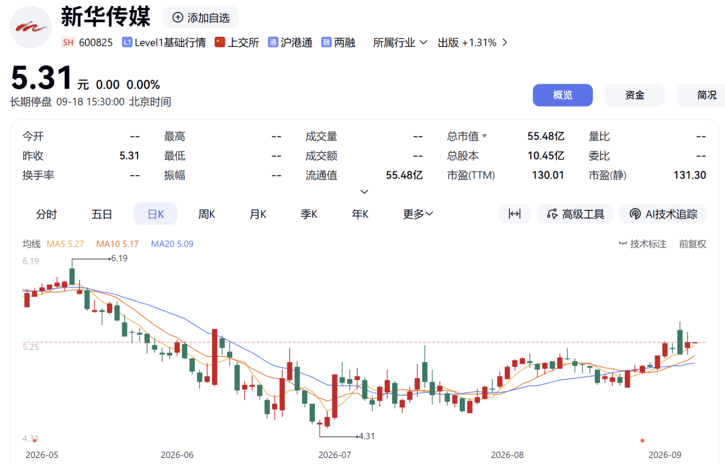The image size is (725, 464).
Task: Click 前复权 adjustment option
Action: click(x=692, y=244)
